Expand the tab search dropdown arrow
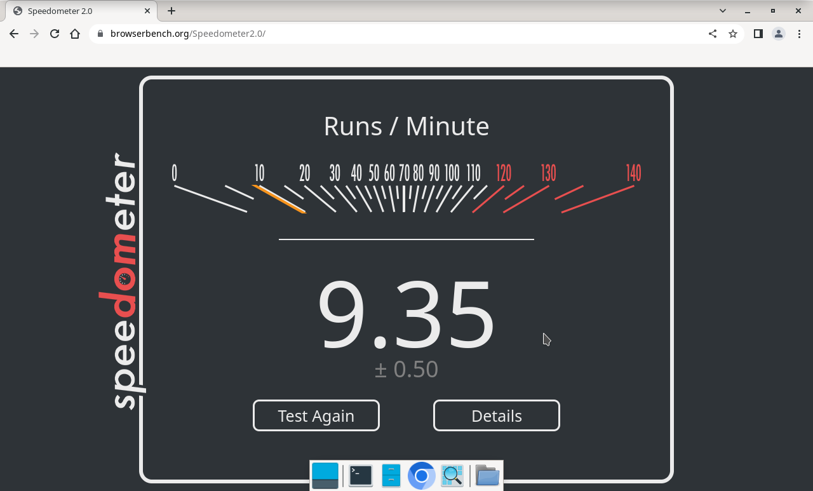813x491 pixels. [723, 11]
